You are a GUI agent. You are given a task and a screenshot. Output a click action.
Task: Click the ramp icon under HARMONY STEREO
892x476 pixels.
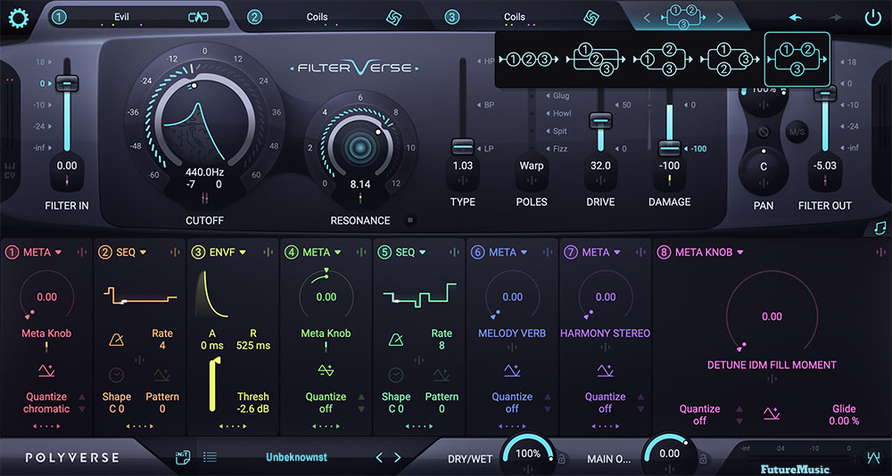click(x=605, y=372)
